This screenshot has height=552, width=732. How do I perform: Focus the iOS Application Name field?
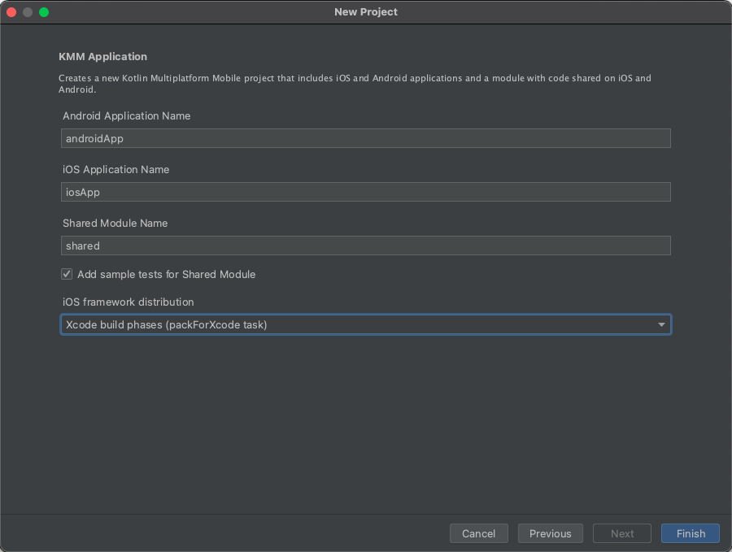(366, 192)
